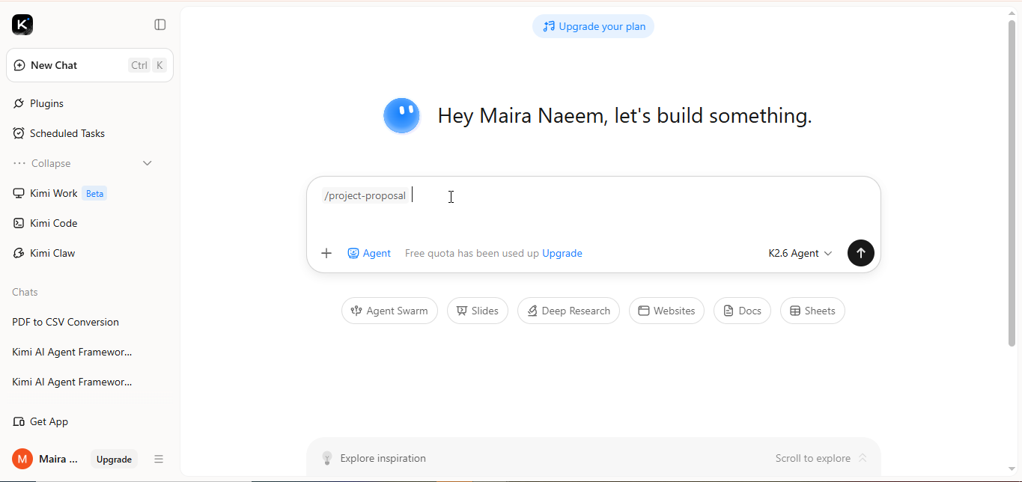Click the sidebar Upgrade button
Screen dimensions: 1022x482
[114, 460]
